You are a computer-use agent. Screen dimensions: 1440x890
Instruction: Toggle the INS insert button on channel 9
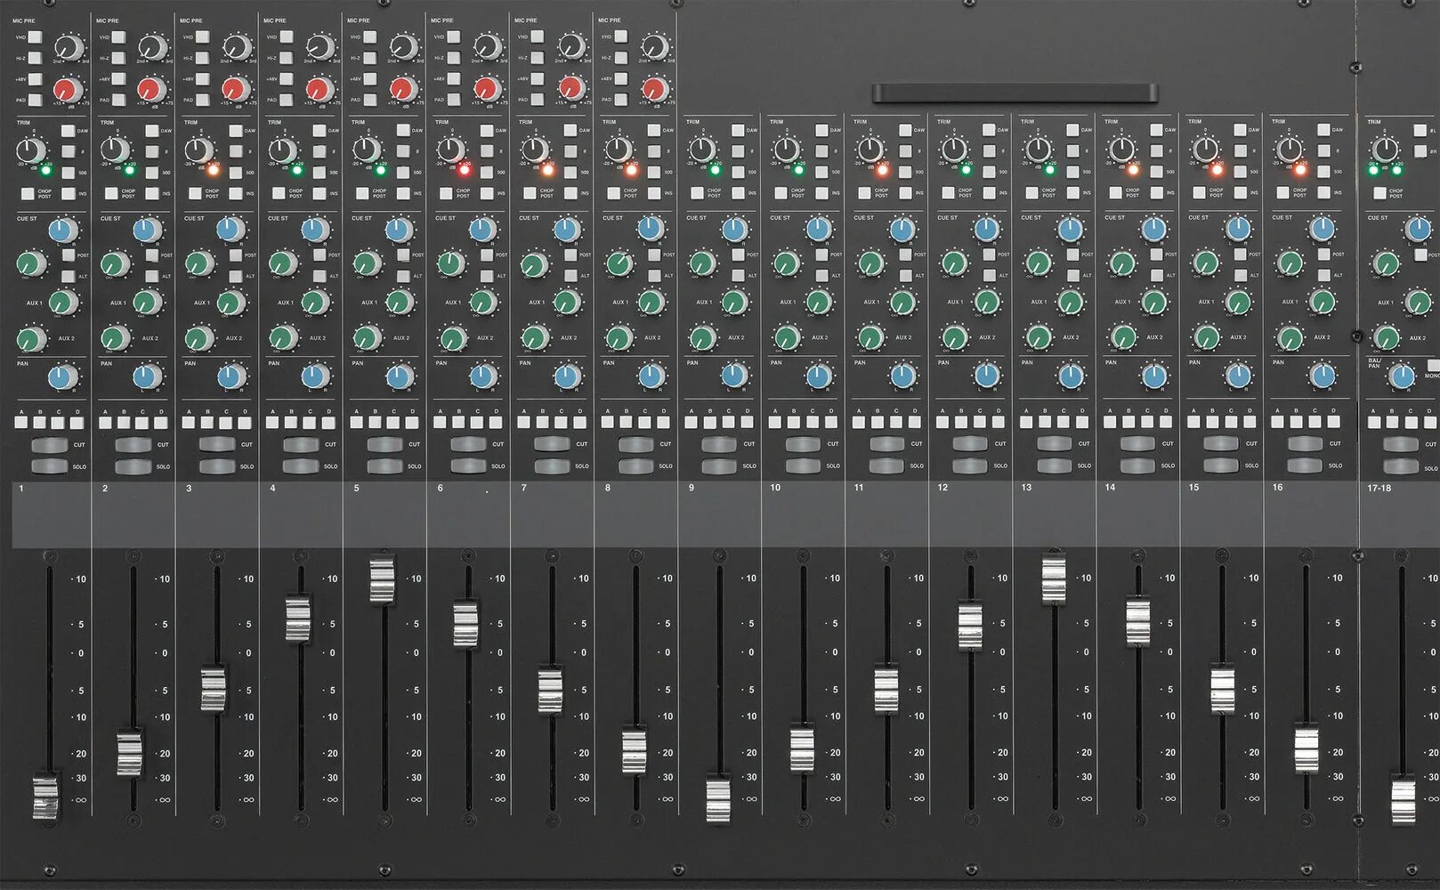[x=738, y=192]
